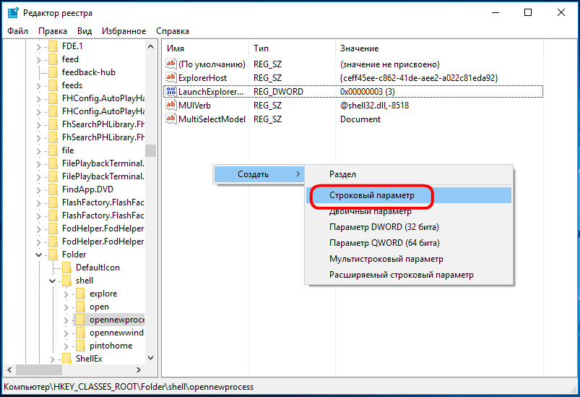Click the registry path in status bar
The height and width of the screenshot is (397, 580).
(x=129, y=387)
